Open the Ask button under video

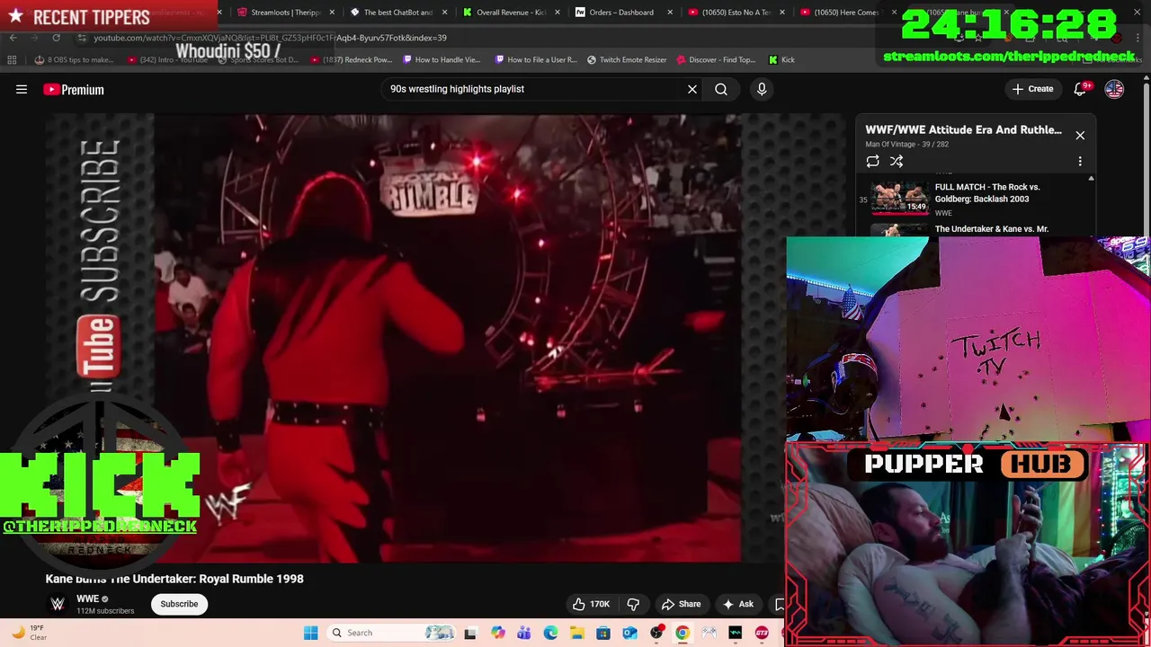(x=738, y=604)
